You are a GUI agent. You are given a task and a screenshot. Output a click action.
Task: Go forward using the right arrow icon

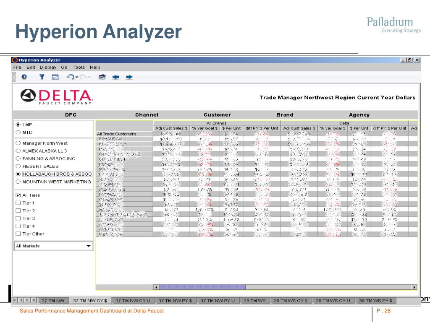(x=129, y=77)
